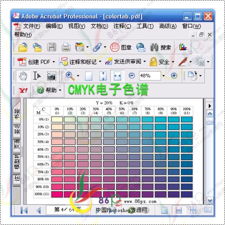Image resolution: width=225 pixels, height=225 pixels.
Task: Switch to continuous facing layout
Action: point(193,210)
